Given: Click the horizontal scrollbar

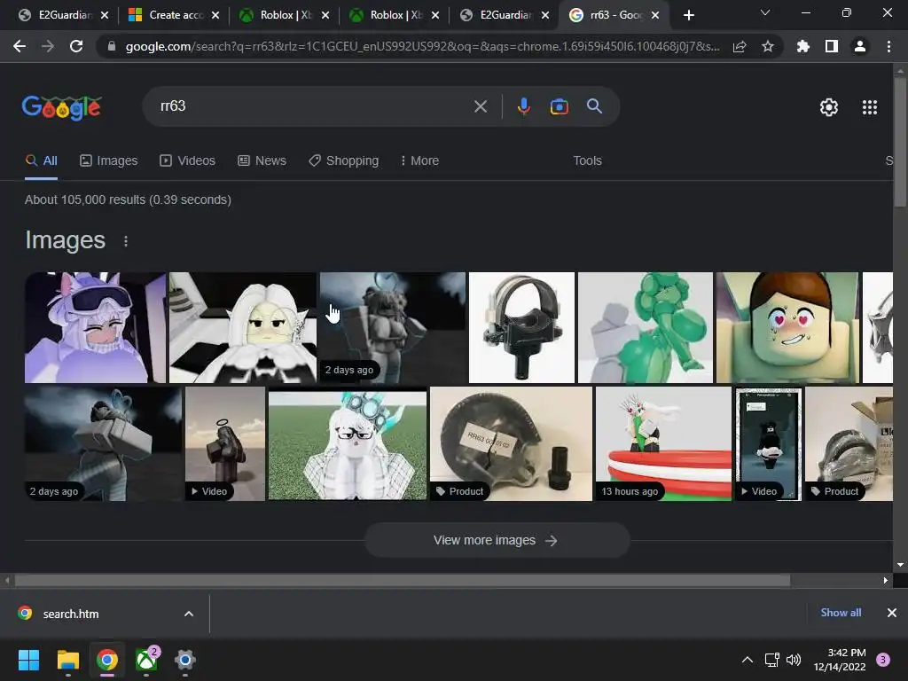Looking at the screenshot, I should tap(402, 580).
